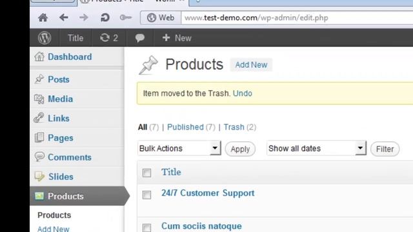Click the Add New submenu link in the sidebar
The width and height of the screenshot is (413, 232).
(54, 229)
